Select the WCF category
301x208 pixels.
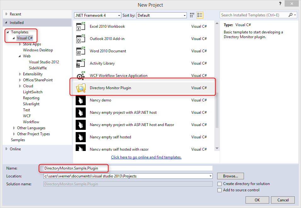(27, 116)
